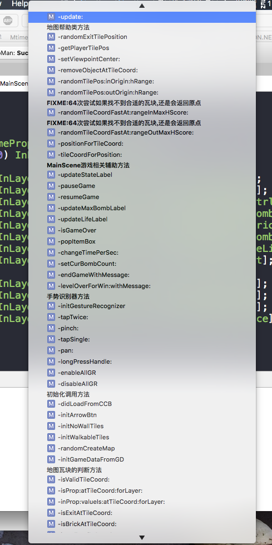
Task: Jump to -randomExitTilePosition method
Action: click(x=142, y=37)
